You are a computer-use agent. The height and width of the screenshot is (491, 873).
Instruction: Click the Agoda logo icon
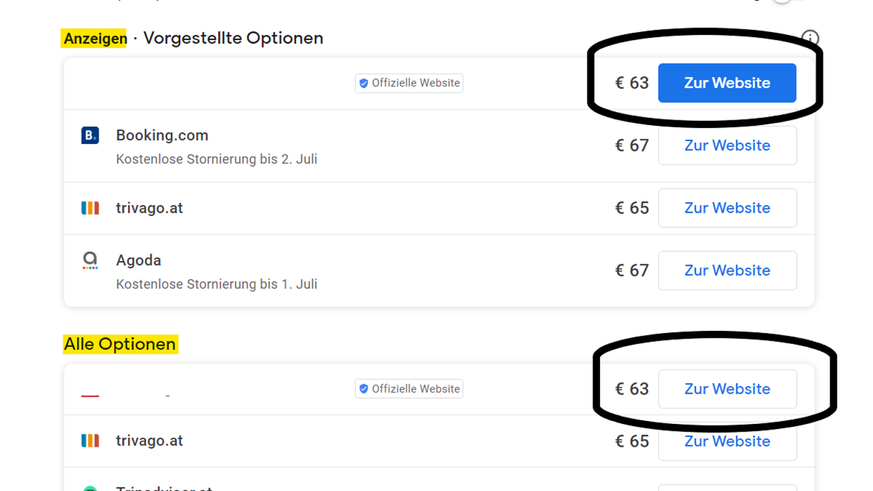(x=90, y=261)
